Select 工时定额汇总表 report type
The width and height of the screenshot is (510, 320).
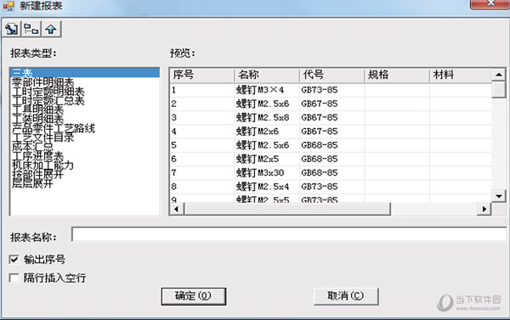(x=48, y=100)
